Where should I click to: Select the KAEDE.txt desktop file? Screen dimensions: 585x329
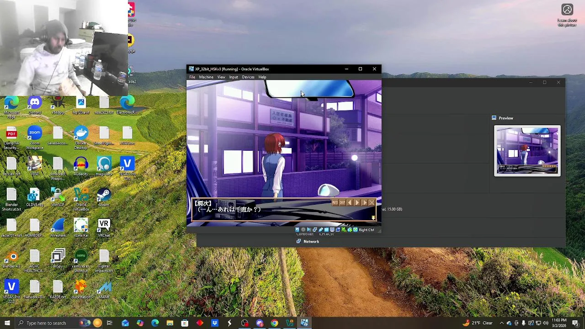pos(58,289)
